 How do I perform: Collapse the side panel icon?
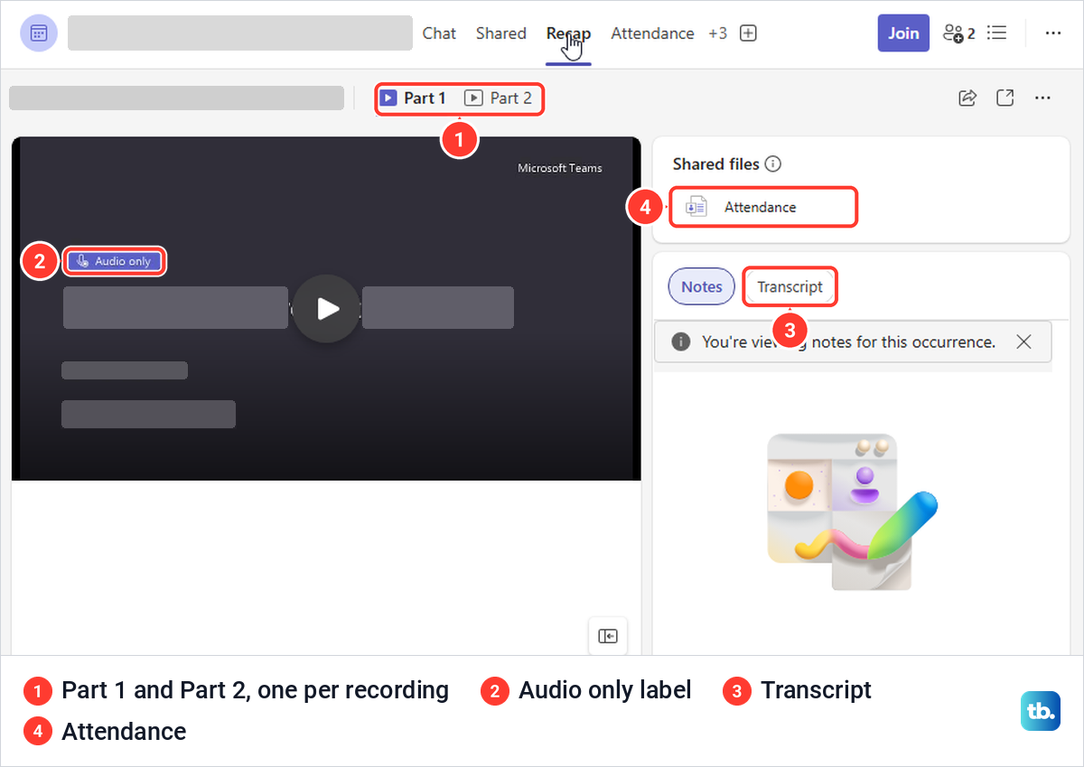click(x=608, y=637)
